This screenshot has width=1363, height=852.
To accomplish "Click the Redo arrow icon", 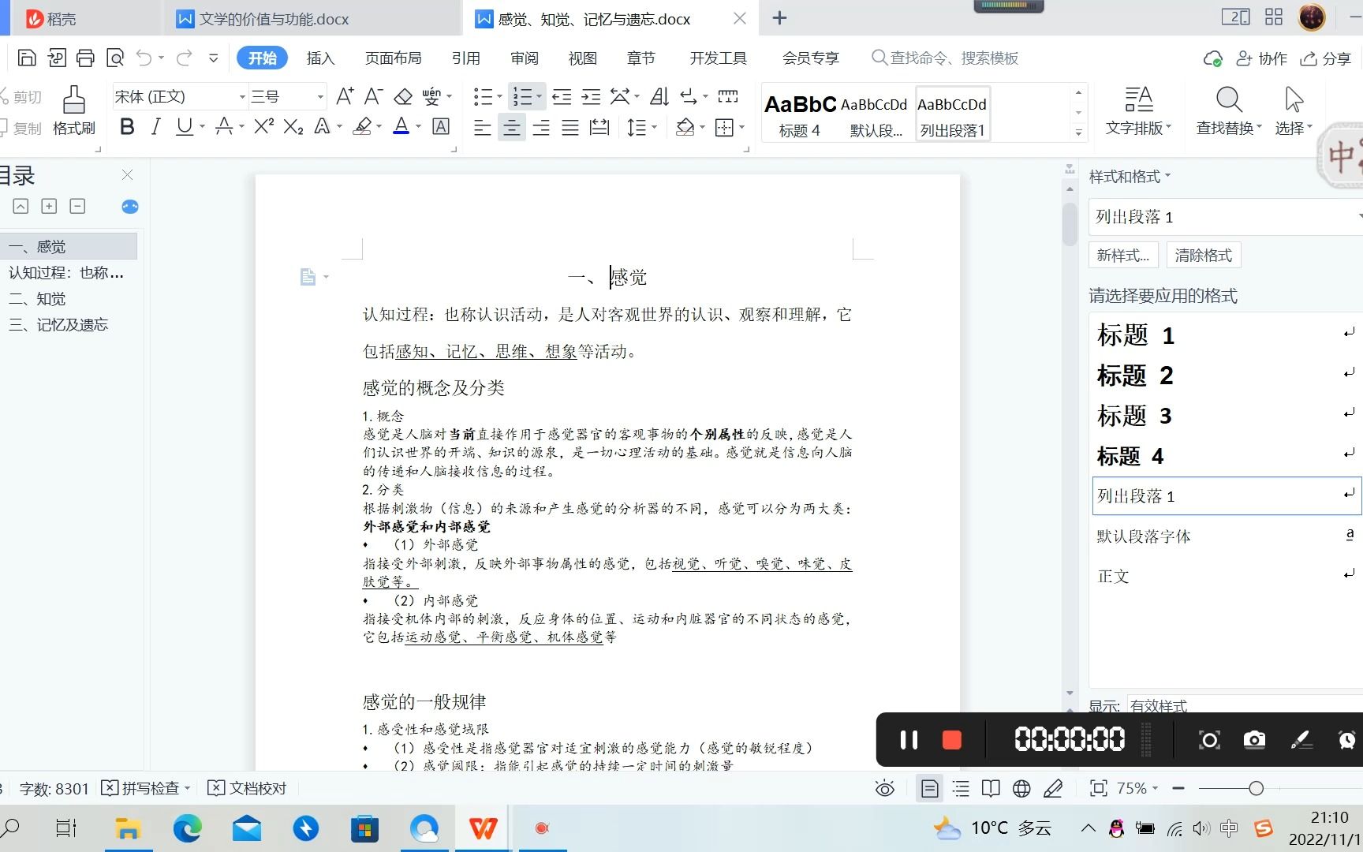I will pyautogui.click(x=185, y=58).
